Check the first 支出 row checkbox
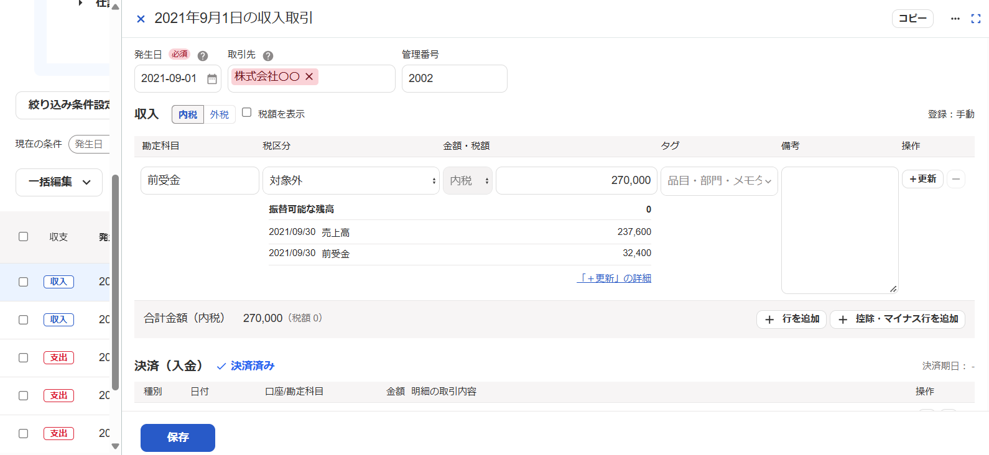The width and height of the screenshot is (989, 455). [x=23, y=357]
